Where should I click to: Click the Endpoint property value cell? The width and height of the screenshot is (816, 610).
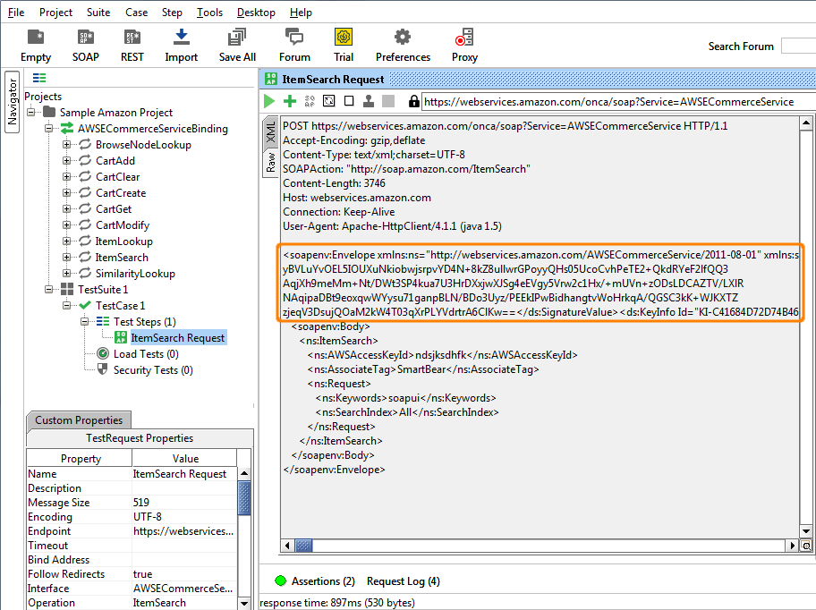pyautogui.click(x=184, y=531)
